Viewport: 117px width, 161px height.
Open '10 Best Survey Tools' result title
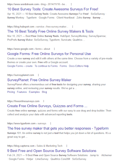click(53, 9)
